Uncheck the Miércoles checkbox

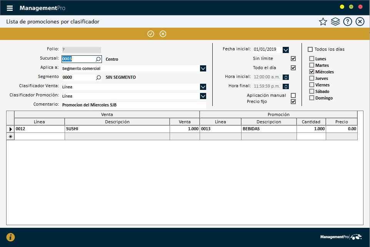312,72
